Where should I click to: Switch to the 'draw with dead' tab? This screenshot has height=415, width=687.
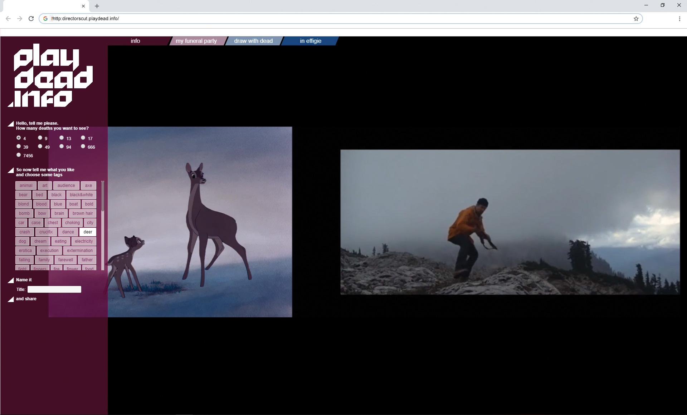point(253,41)
